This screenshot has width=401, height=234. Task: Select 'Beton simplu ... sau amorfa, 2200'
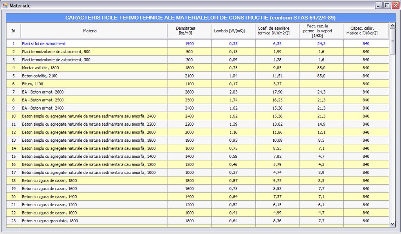(x=197, y=124)
